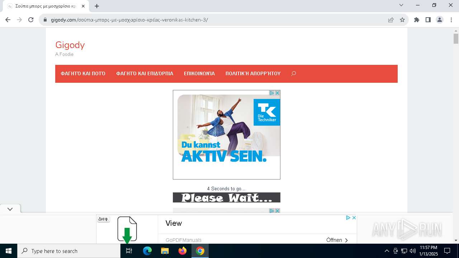The height and width of the screenshot is (258, 459).
Task: Click the scrollbar down arrow
Action: click(456, 240)
